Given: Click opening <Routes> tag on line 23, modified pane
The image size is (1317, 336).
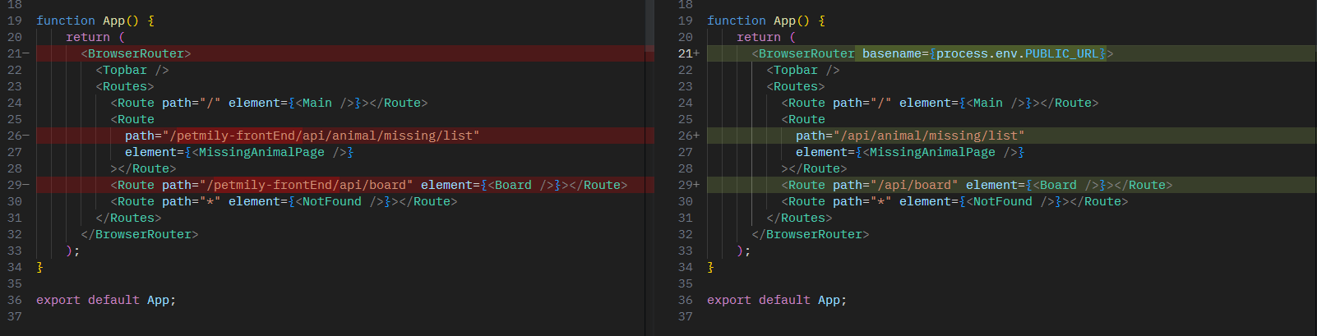Looking at the screenshot, I should pyautogui.click(x=796, y=86).
